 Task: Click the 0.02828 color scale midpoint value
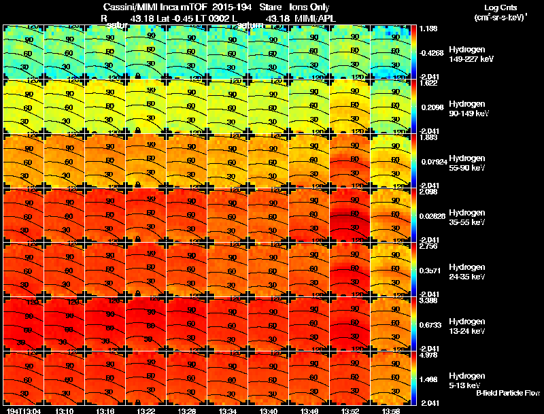[x=432, y=216]
